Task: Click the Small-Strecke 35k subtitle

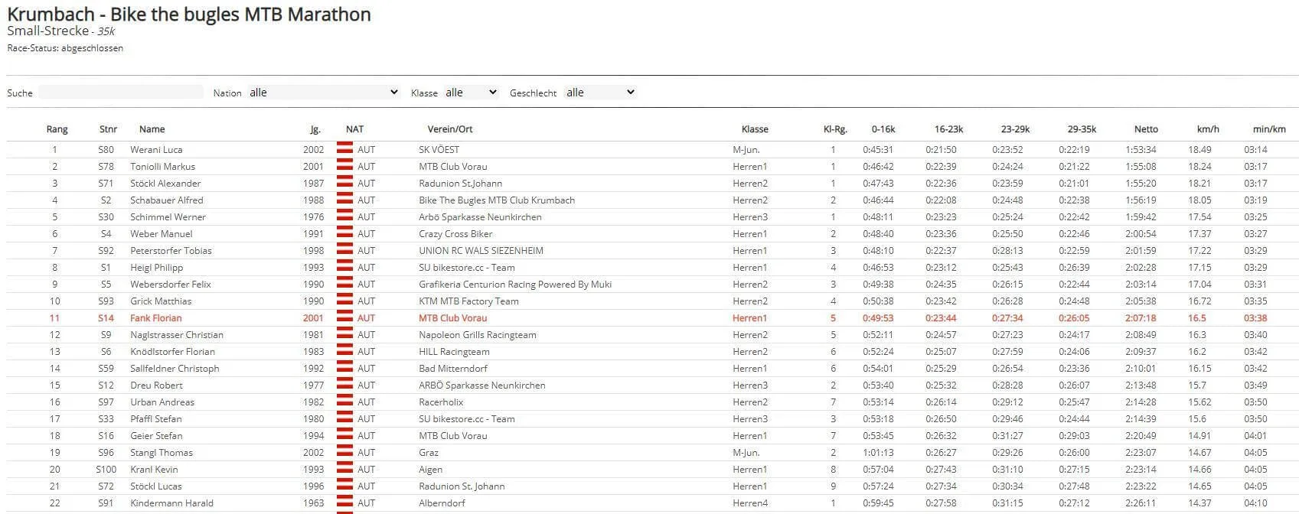Action: tap(61, 31)
